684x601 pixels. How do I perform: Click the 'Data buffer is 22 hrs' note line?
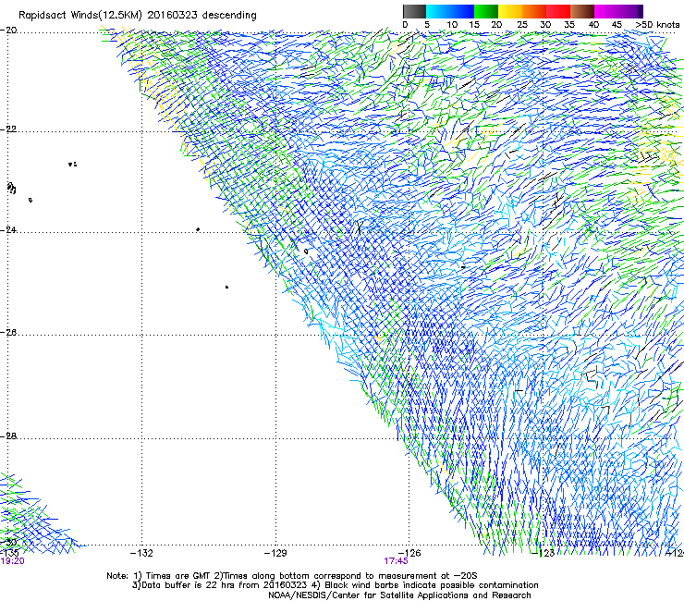point(335,585)
